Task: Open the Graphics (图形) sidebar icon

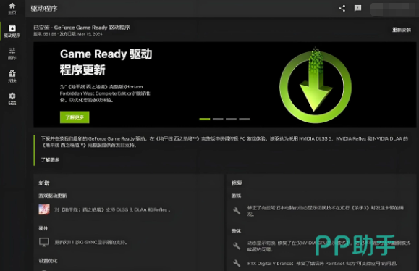Action: [12, 54]
